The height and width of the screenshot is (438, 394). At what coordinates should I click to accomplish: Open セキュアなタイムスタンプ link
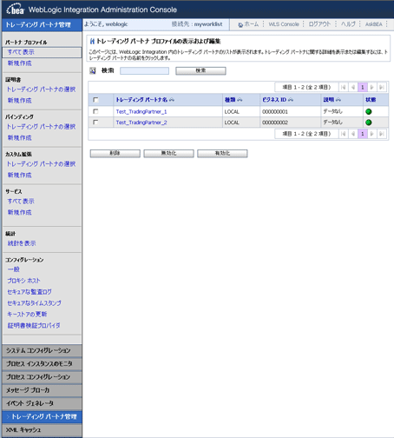pyautogui.click(x=35, y=303)
